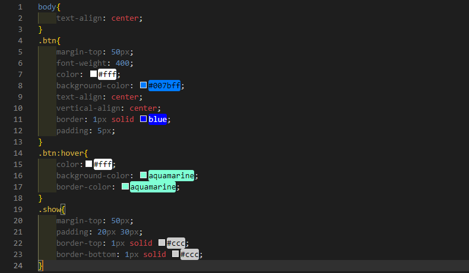Click the 'margin-top' property on line 5
Viewport: 469px width, 273px height.
pyautogui.click(x=79, y=52)
